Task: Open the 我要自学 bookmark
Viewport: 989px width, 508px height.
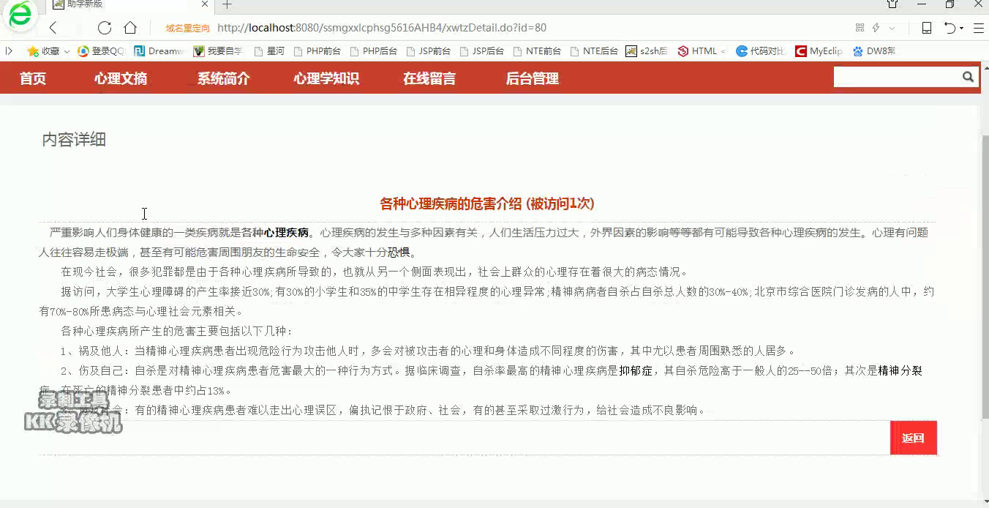Action: [218, 51]
